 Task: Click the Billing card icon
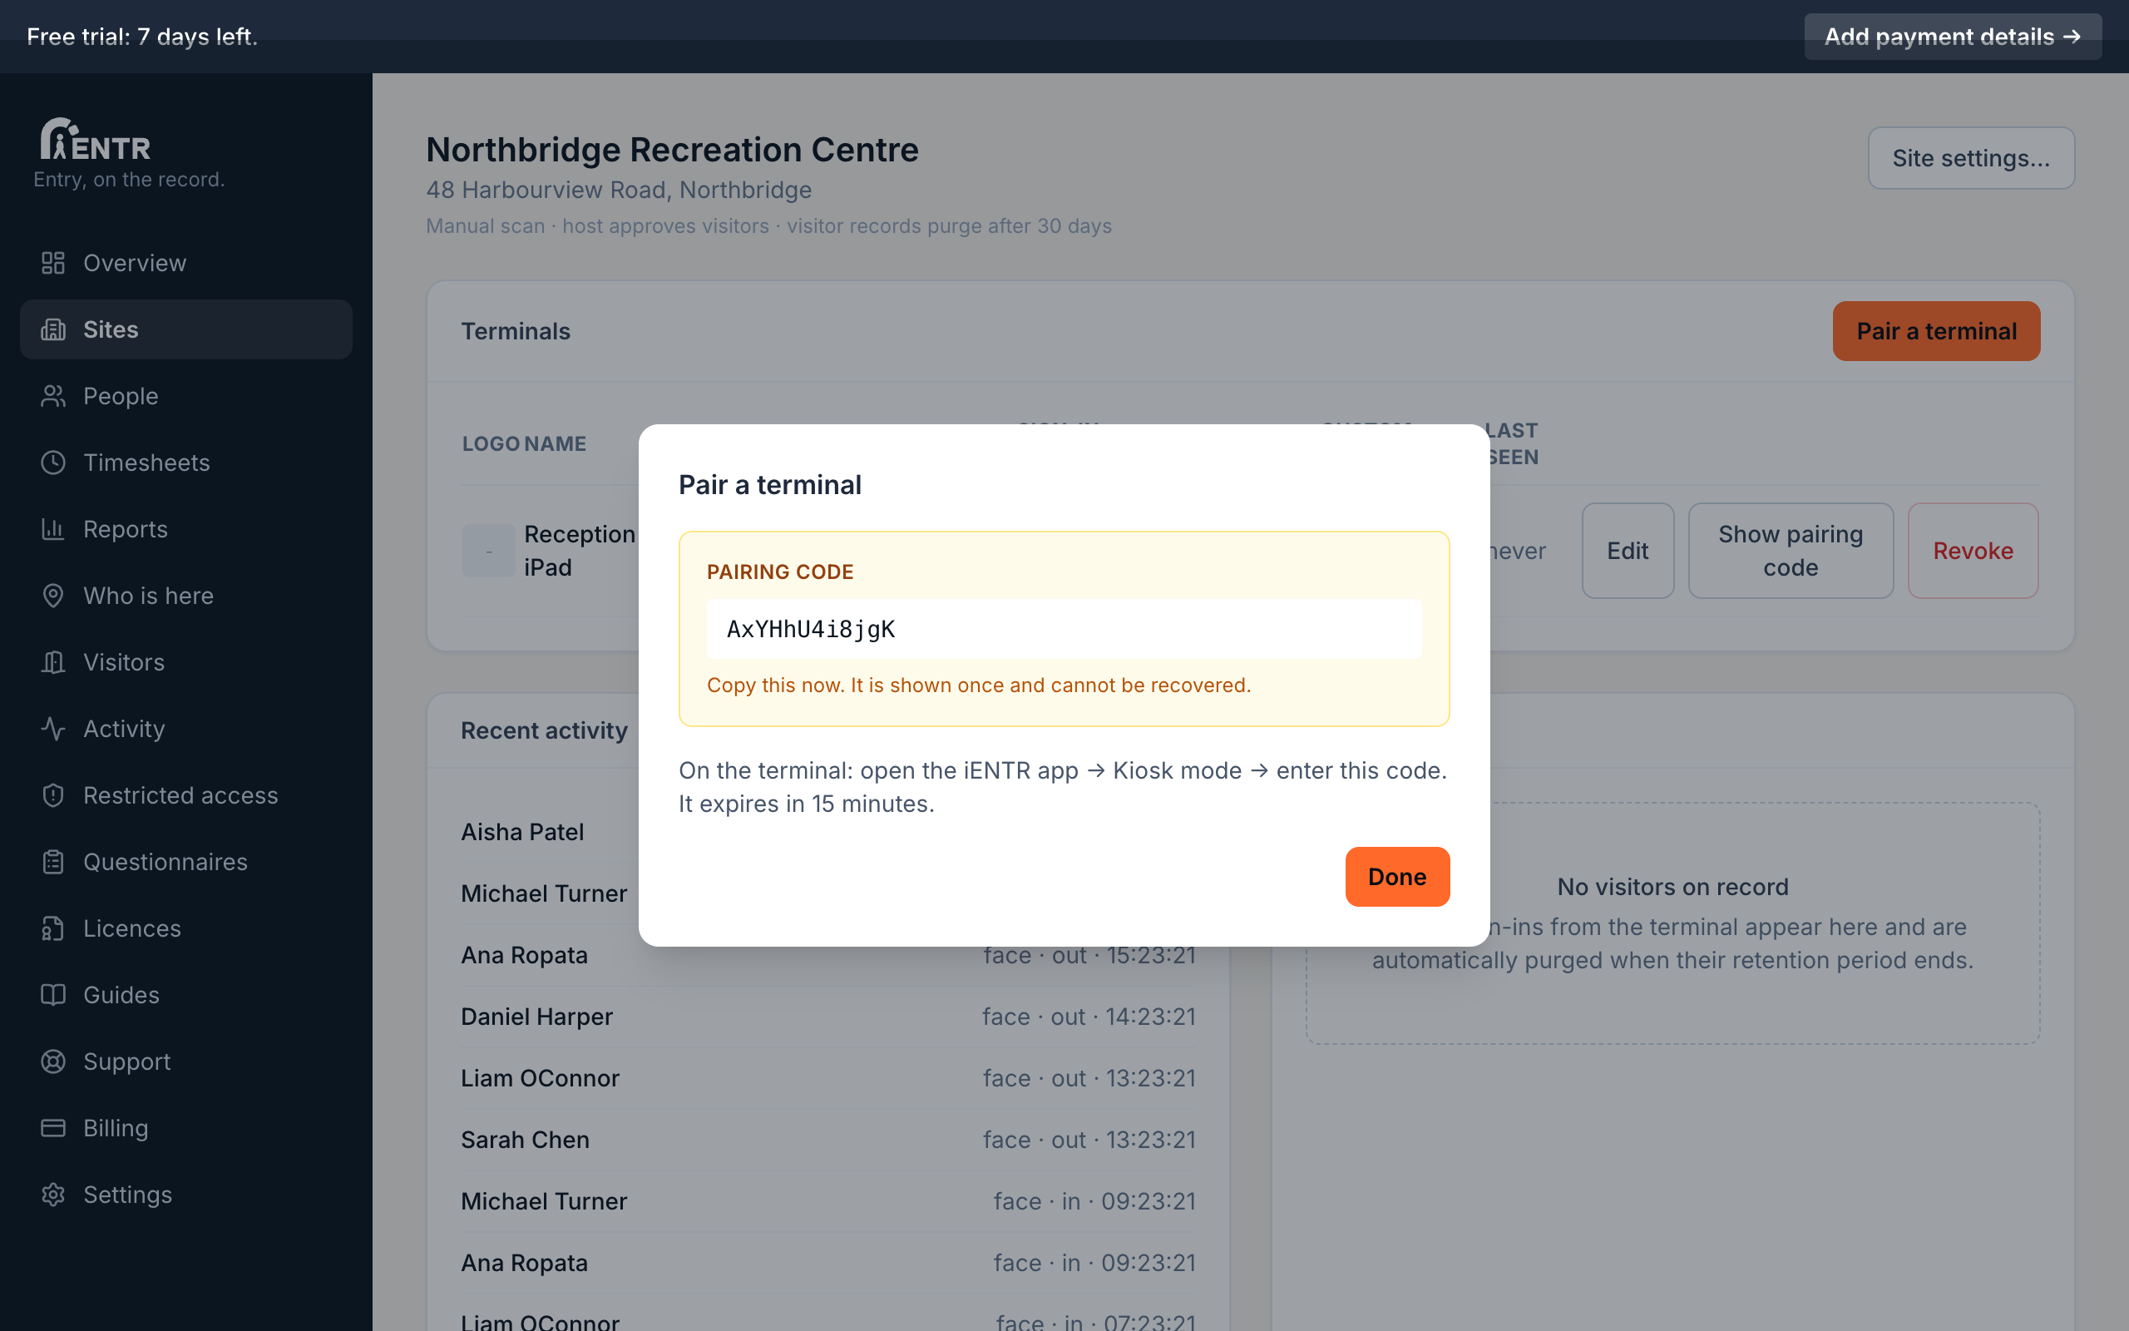(x=52, y=1128)
